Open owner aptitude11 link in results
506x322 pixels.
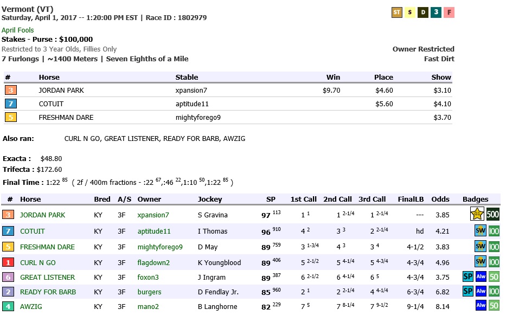154,231
